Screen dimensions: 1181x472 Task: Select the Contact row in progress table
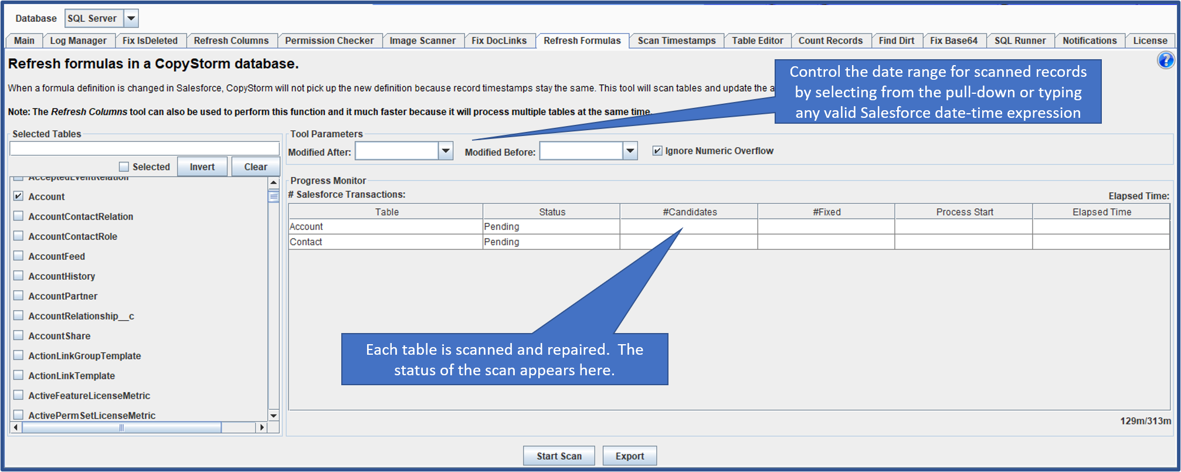[729, 242]
